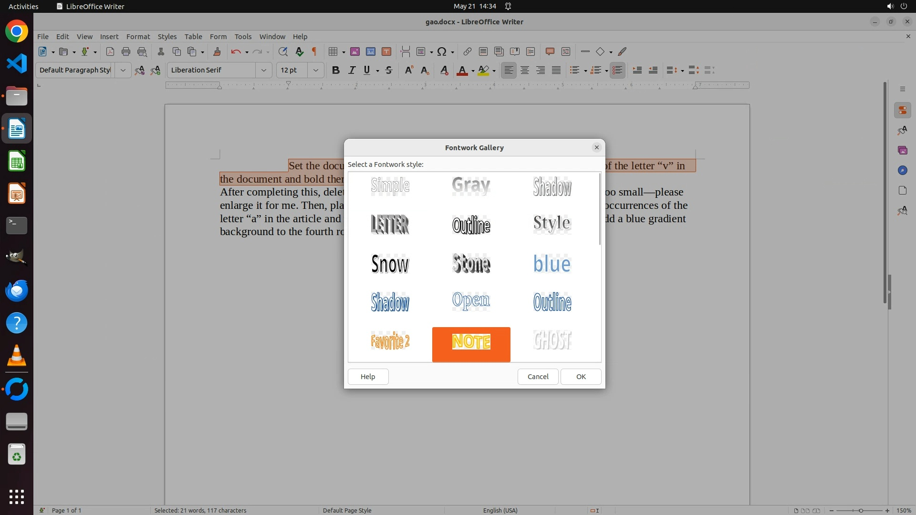Viewport: 916px width, 515px height.
Task: Click the Insert Hyperlink icon
Action: click(468, 51)
